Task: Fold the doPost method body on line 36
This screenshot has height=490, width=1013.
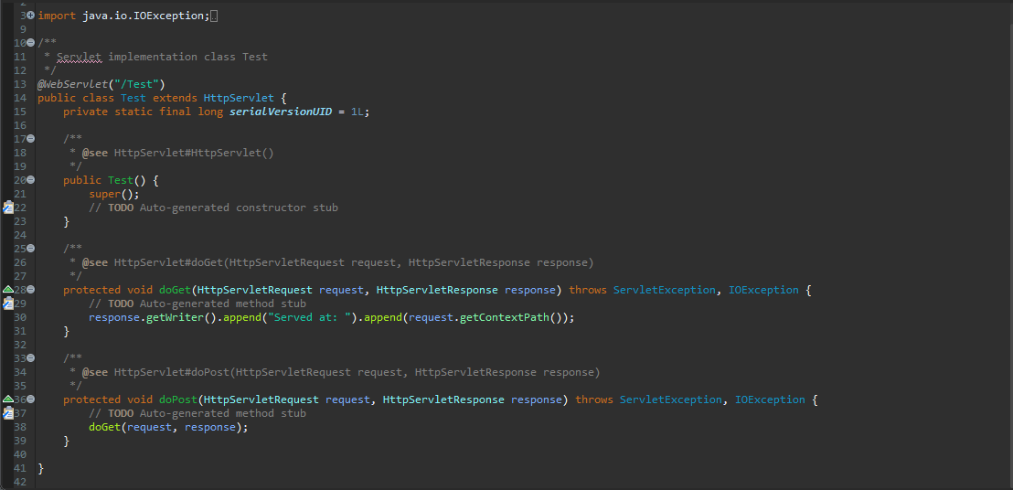Action: coord(31,399)
